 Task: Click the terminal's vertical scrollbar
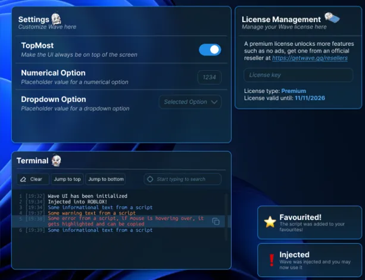(226, 209)
